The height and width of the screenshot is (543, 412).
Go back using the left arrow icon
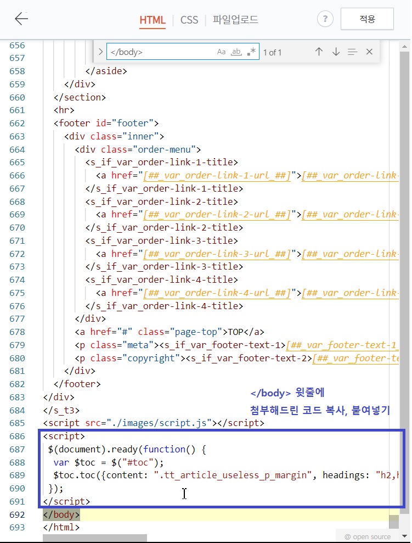click(x=21, y=19)
